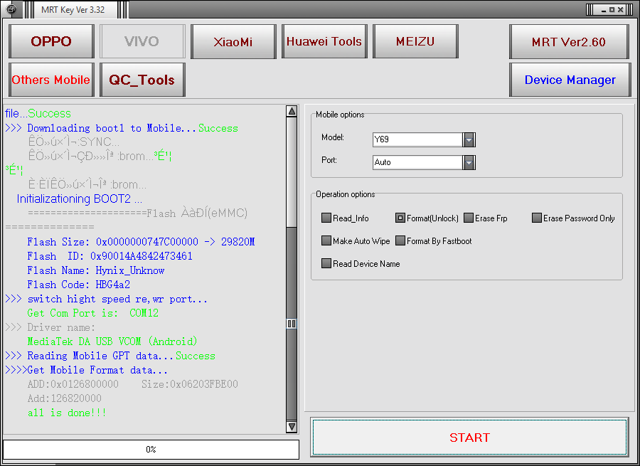Image resolution: width=640 pixels, height=466 pixels.
Task: Click log line 'Flash Name: Hynix_Unknow'
Action: click(x=96, y=270)
